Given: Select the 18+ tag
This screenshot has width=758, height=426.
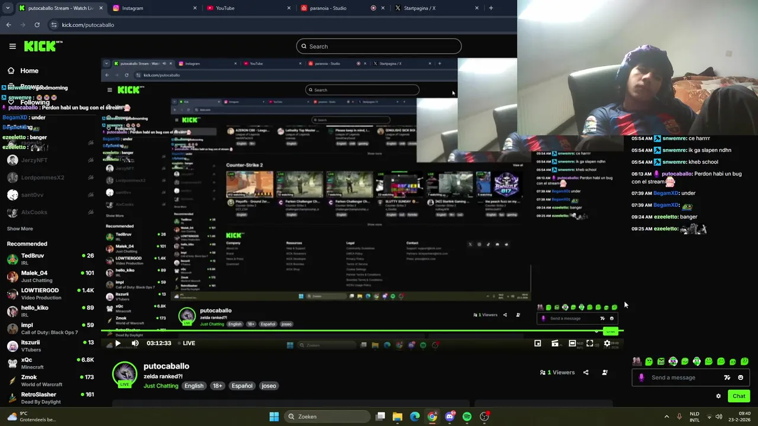Looking at the screenshot, I should tap(217, 386).
